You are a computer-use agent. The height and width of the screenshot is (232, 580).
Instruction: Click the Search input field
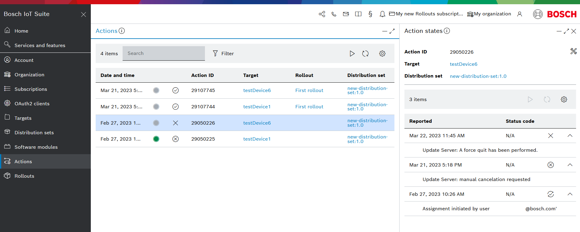163,53
